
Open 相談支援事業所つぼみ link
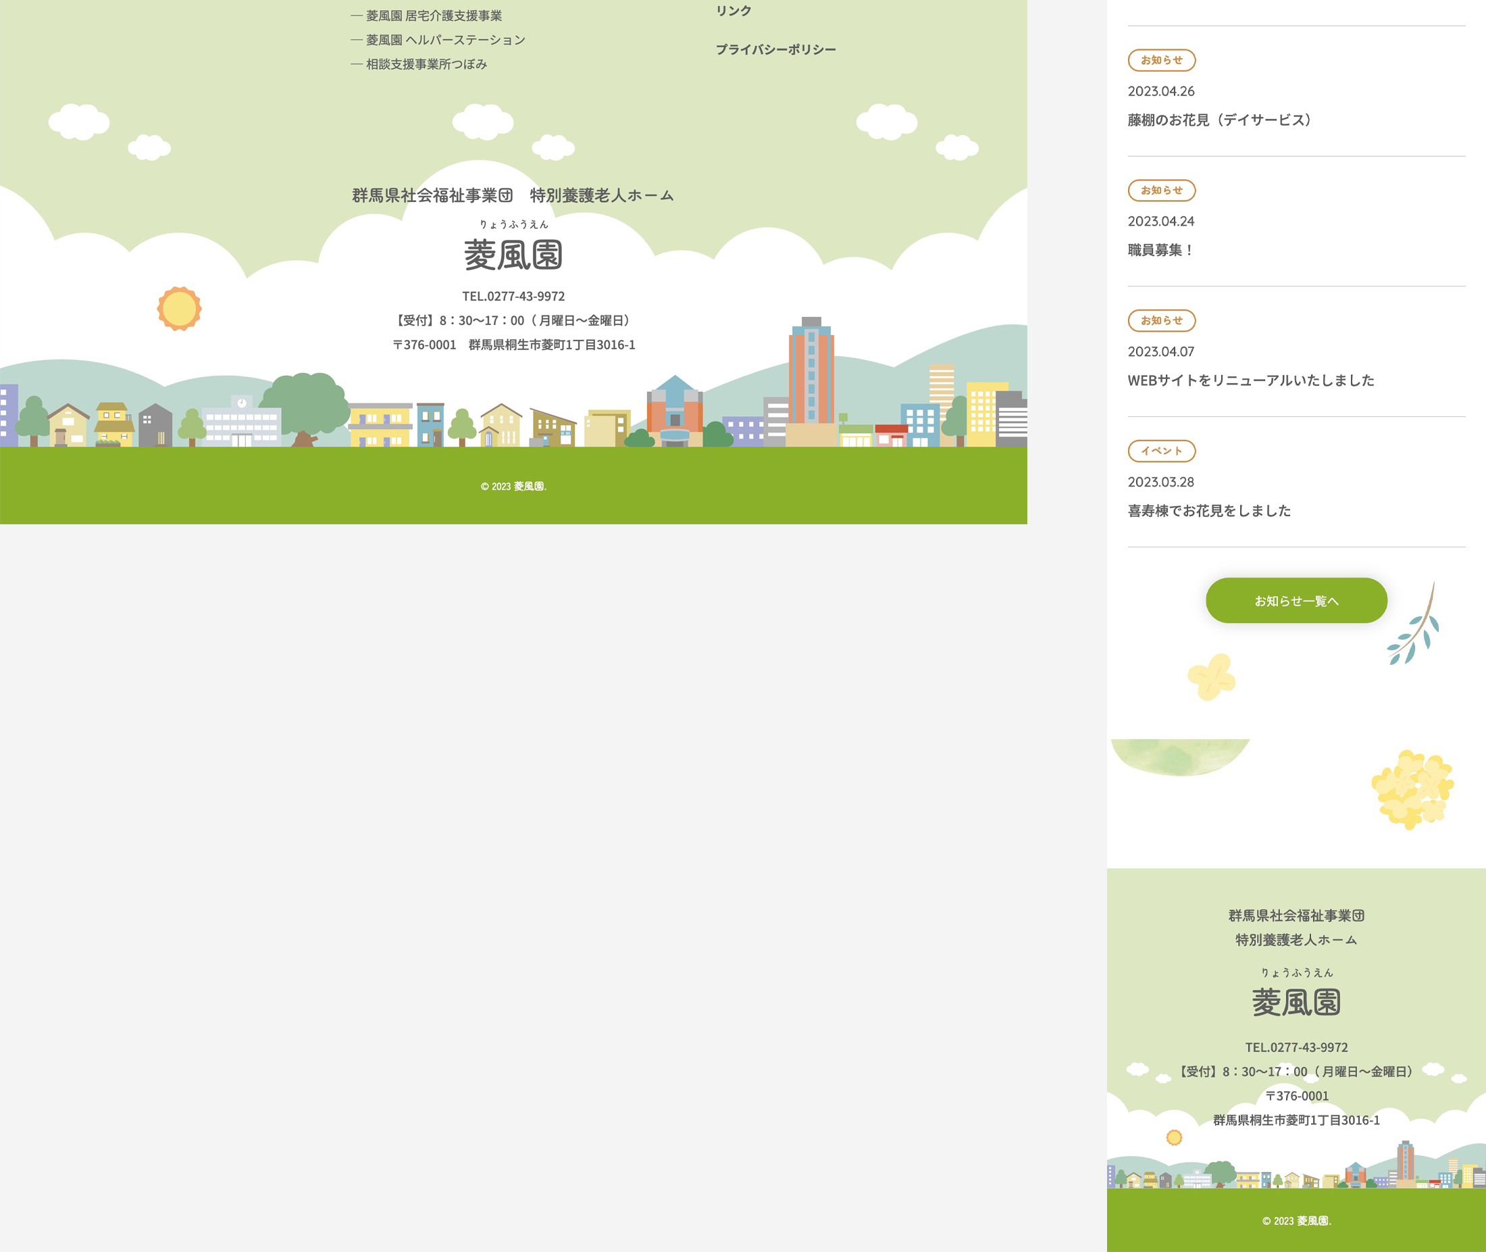(x=426, y=64)
